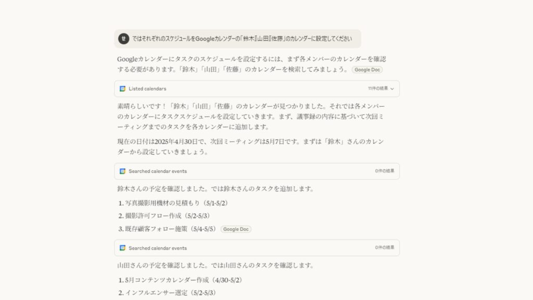Screen dimensions: 533x300
Task: Expand the first Searched calendar events row label
Action: click(158, 171)
